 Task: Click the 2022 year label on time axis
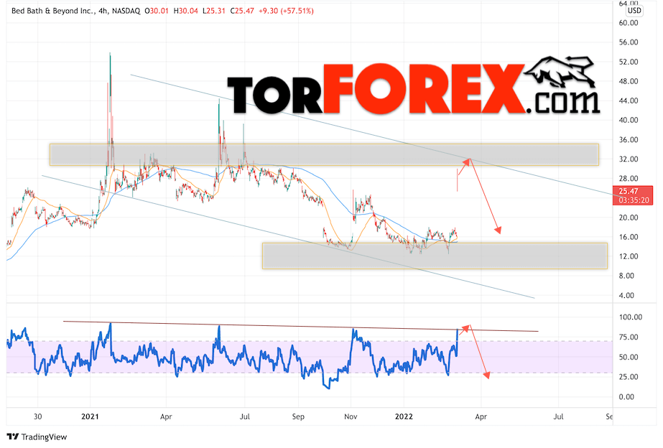pyautogui.click(x=404, y=416)
